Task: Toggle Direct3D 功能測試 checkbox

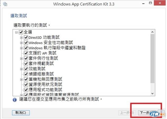Action: (x=26, y=38)
